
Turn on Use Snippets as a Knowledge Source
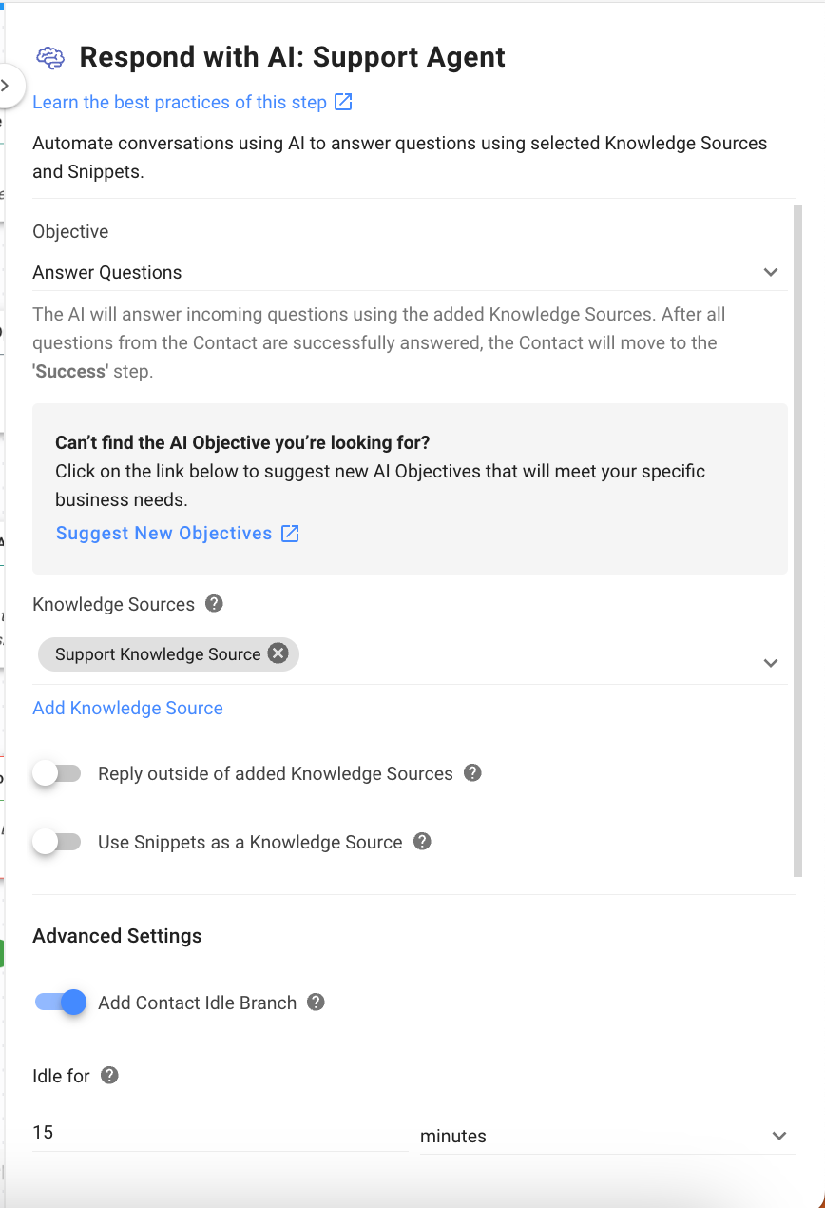(56, 842)
